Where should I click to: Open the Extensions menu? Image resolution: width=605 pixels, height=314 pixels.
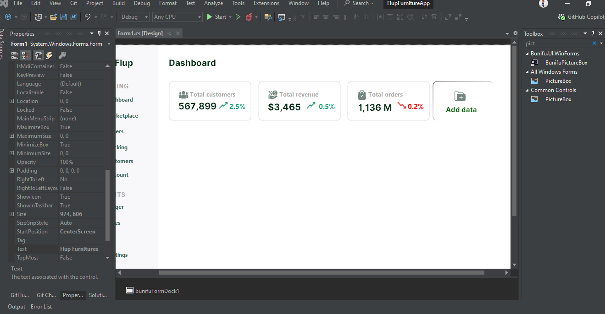point(266,3)
